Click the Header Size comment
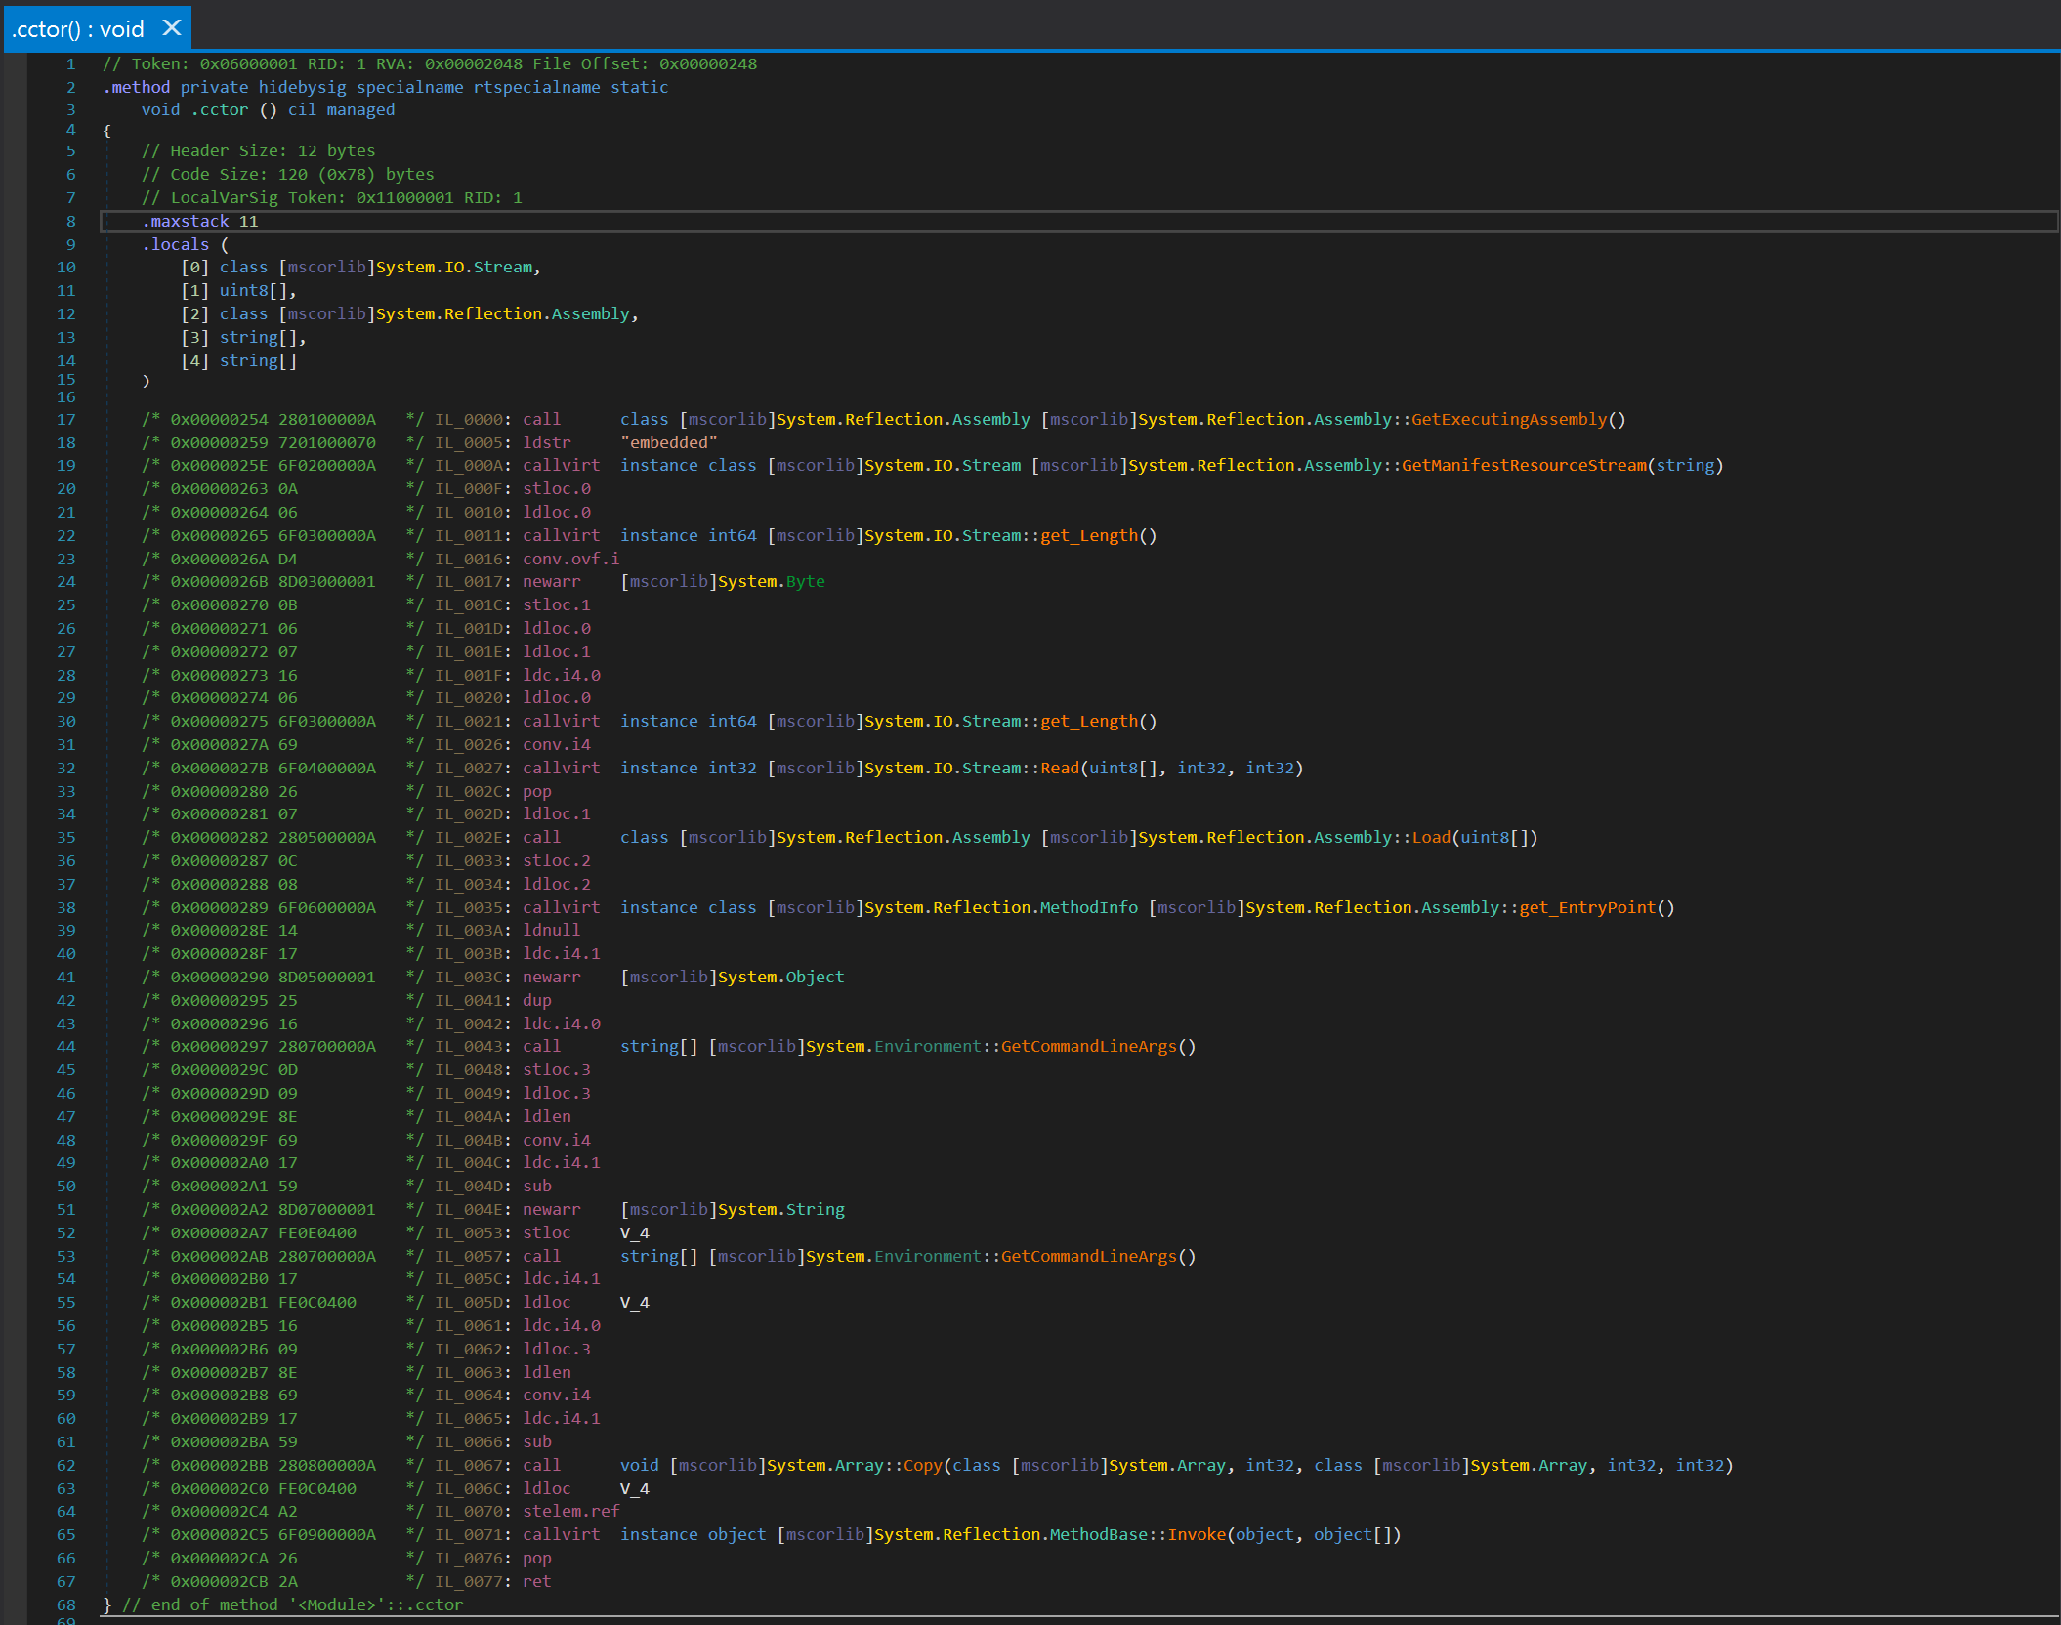 (258, 150)
